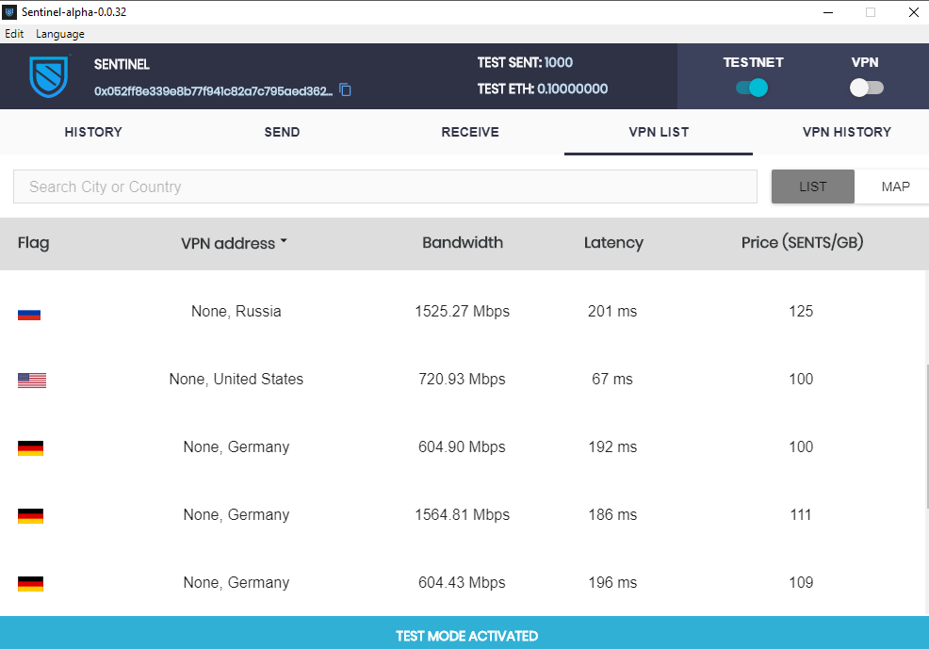929x649 pixels.
Task: Click the 604.43 Mbps bandwidth value
Action: (462, 583)
